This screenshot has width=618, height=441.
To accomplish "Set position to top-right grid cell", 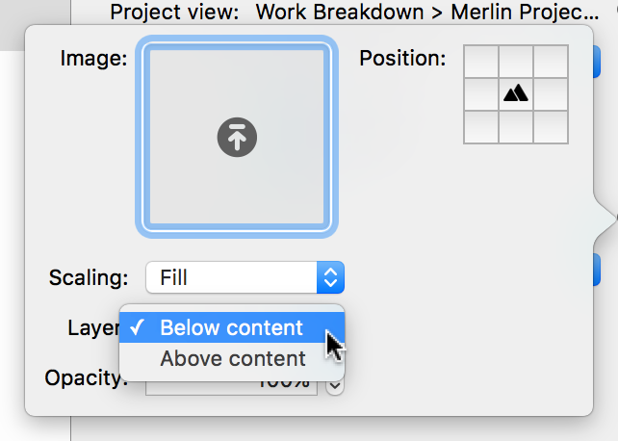I will 551,61.
